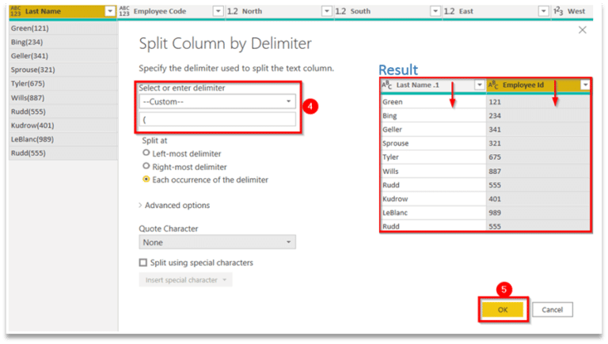Screen dimensions: 608x344
Task: Click the Last Name .1 text type icon
Action: point(386,85)
